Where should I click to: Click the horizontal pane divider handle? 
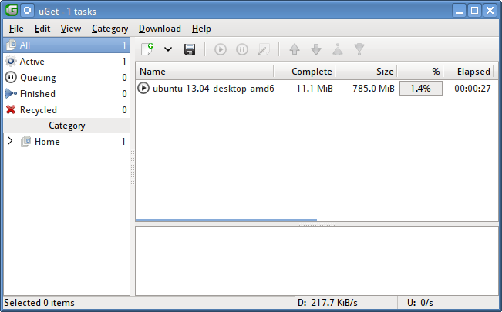[x=317, y=224]
